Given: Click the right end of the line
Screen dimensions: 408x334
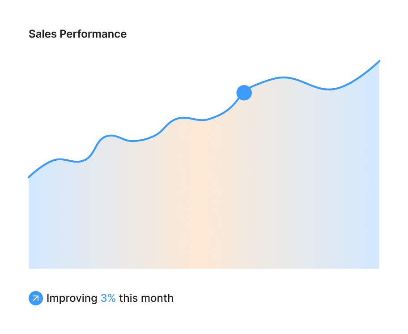Looking at the screenshot, I should (x=379, y=61).
